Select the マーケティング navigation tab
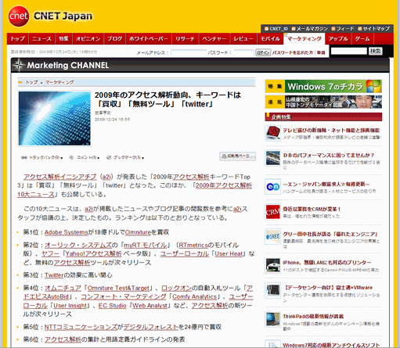This screenshot has width=400, height=348. 305,39
